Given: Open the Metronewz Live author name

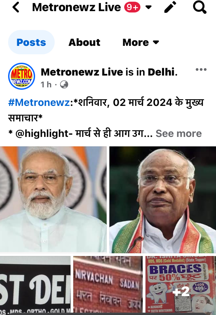Looking at the screenshot, I should 82,72.
